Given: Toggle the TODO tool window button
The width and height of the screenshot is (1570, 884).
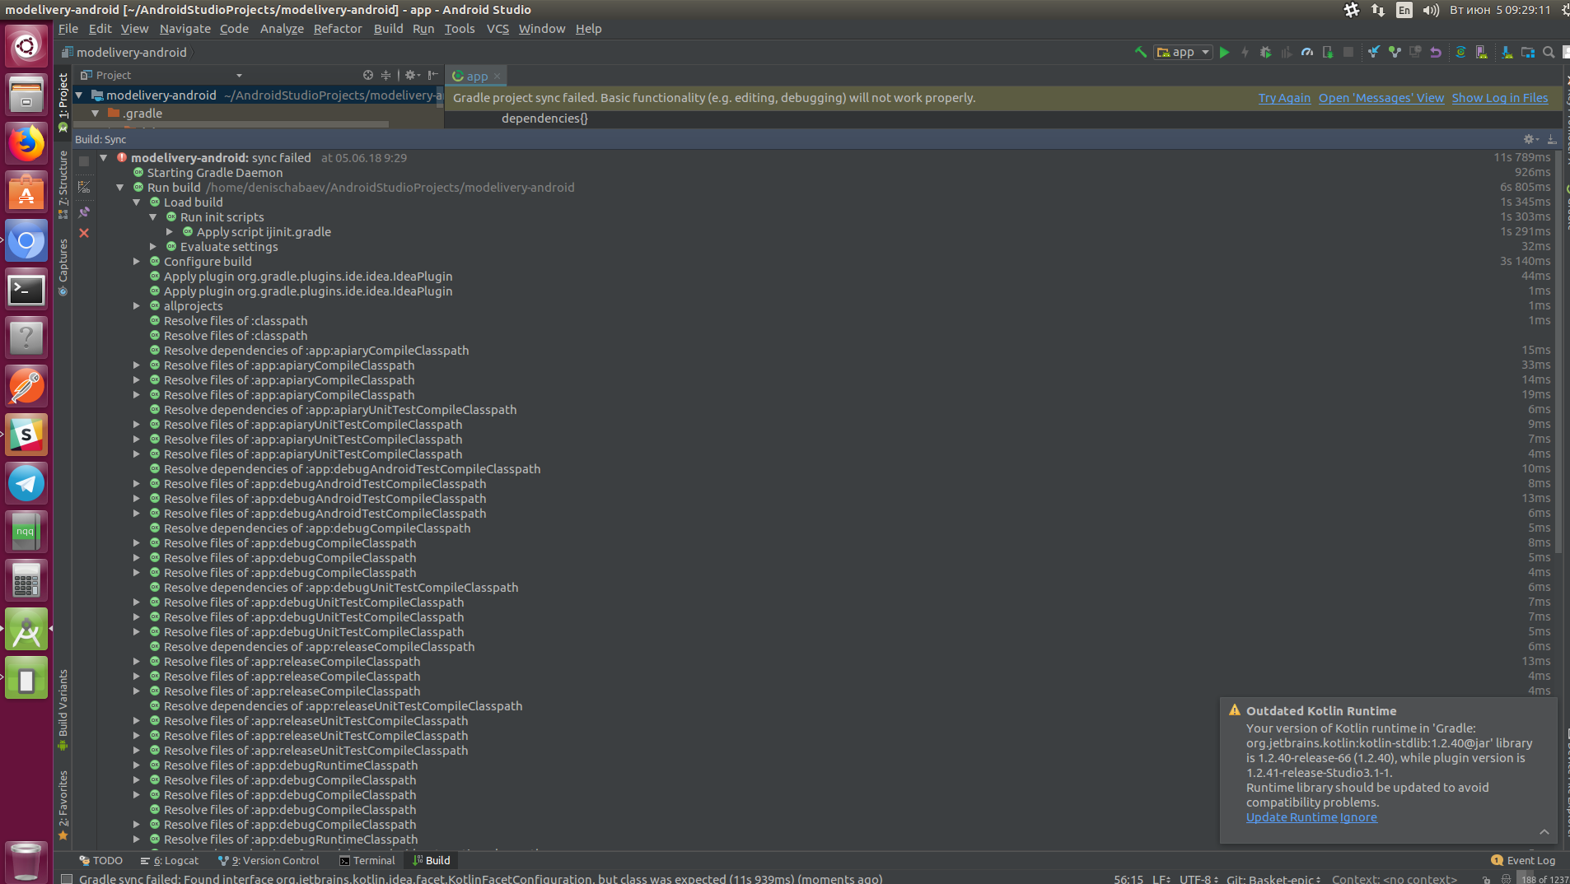Looking at the screenshot, I should click(x=100, y=860).
